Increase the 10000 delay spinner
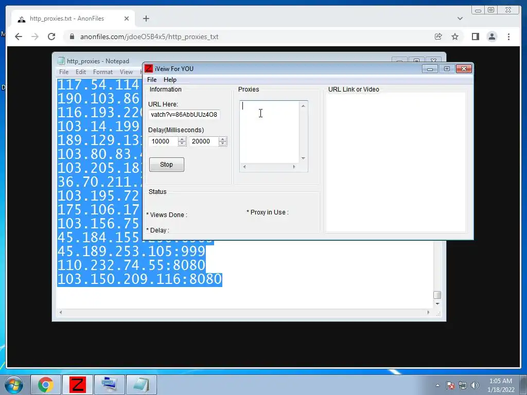 click(x=182, y=139)
